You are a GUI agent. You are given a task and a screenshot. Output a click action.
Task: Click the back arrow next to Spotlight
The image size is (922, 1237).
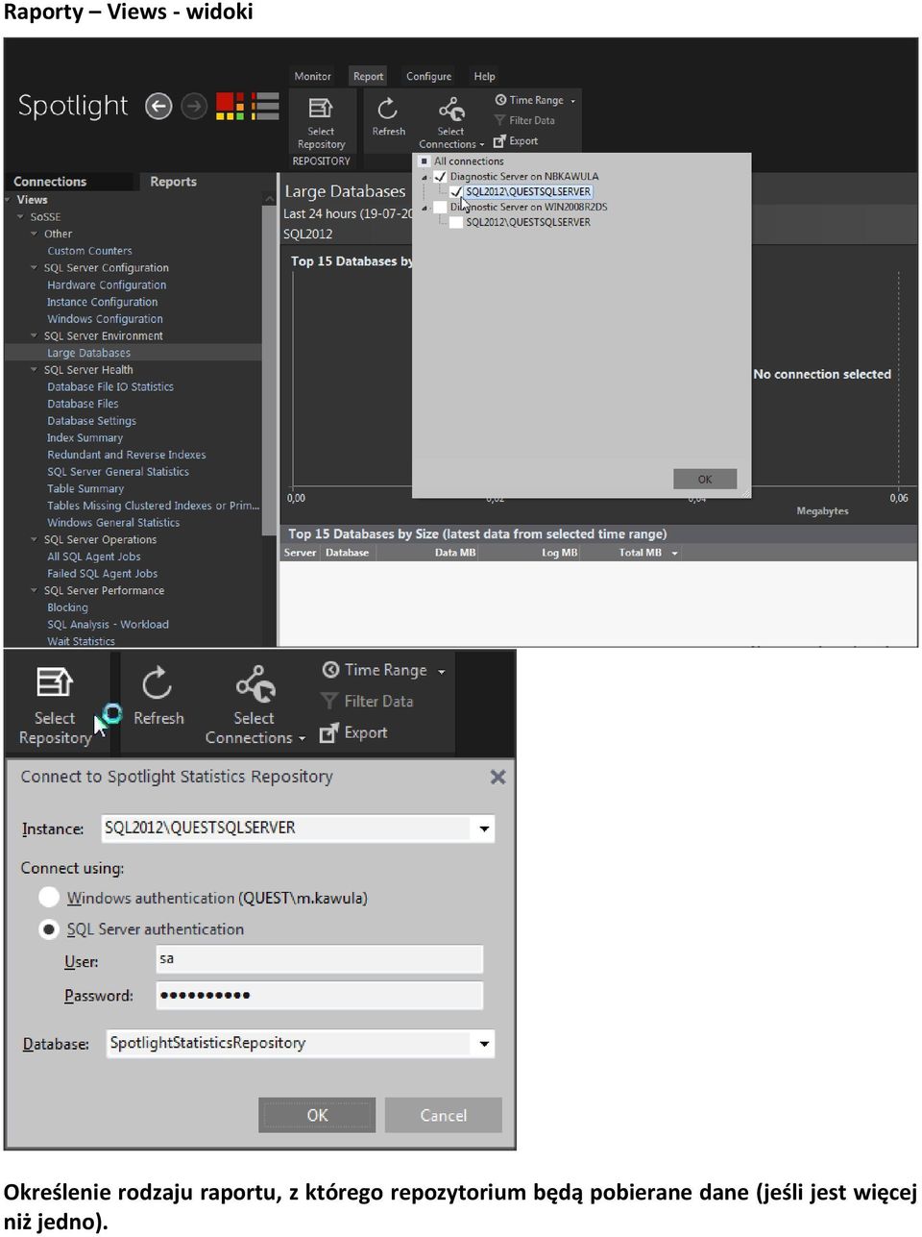(158, 106)
